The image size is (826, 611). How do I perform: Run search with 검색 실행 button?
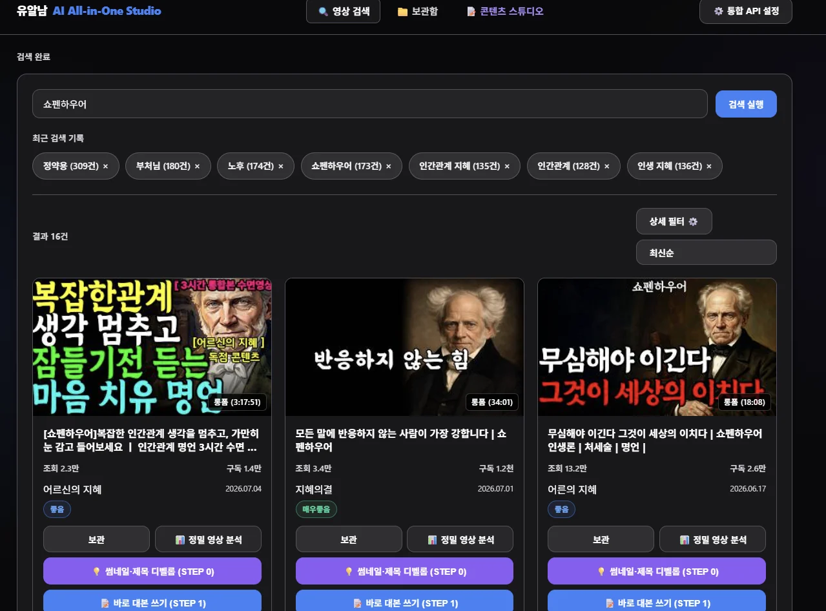click(746, 104)
